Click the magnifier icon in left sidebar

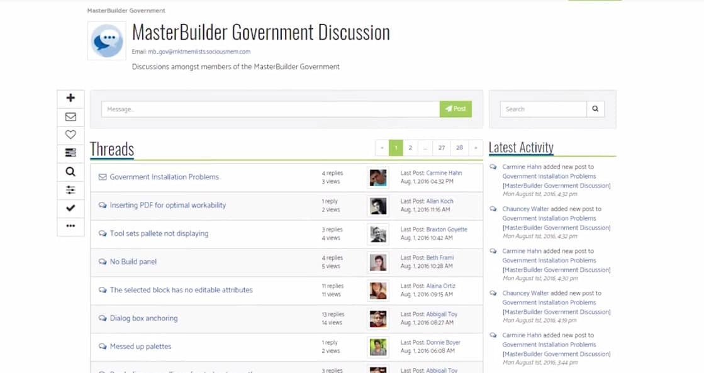pyautogui.click(x=70, y=171)
